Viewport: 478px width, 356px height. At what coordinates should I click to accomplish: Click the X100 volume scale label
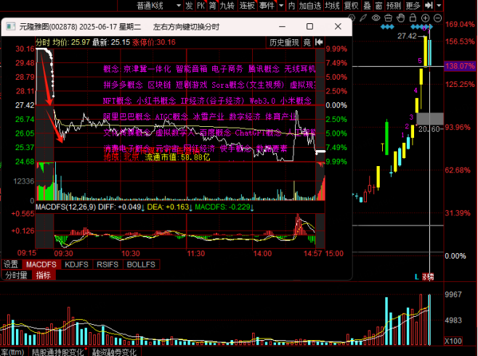click(x=453, y=341)
